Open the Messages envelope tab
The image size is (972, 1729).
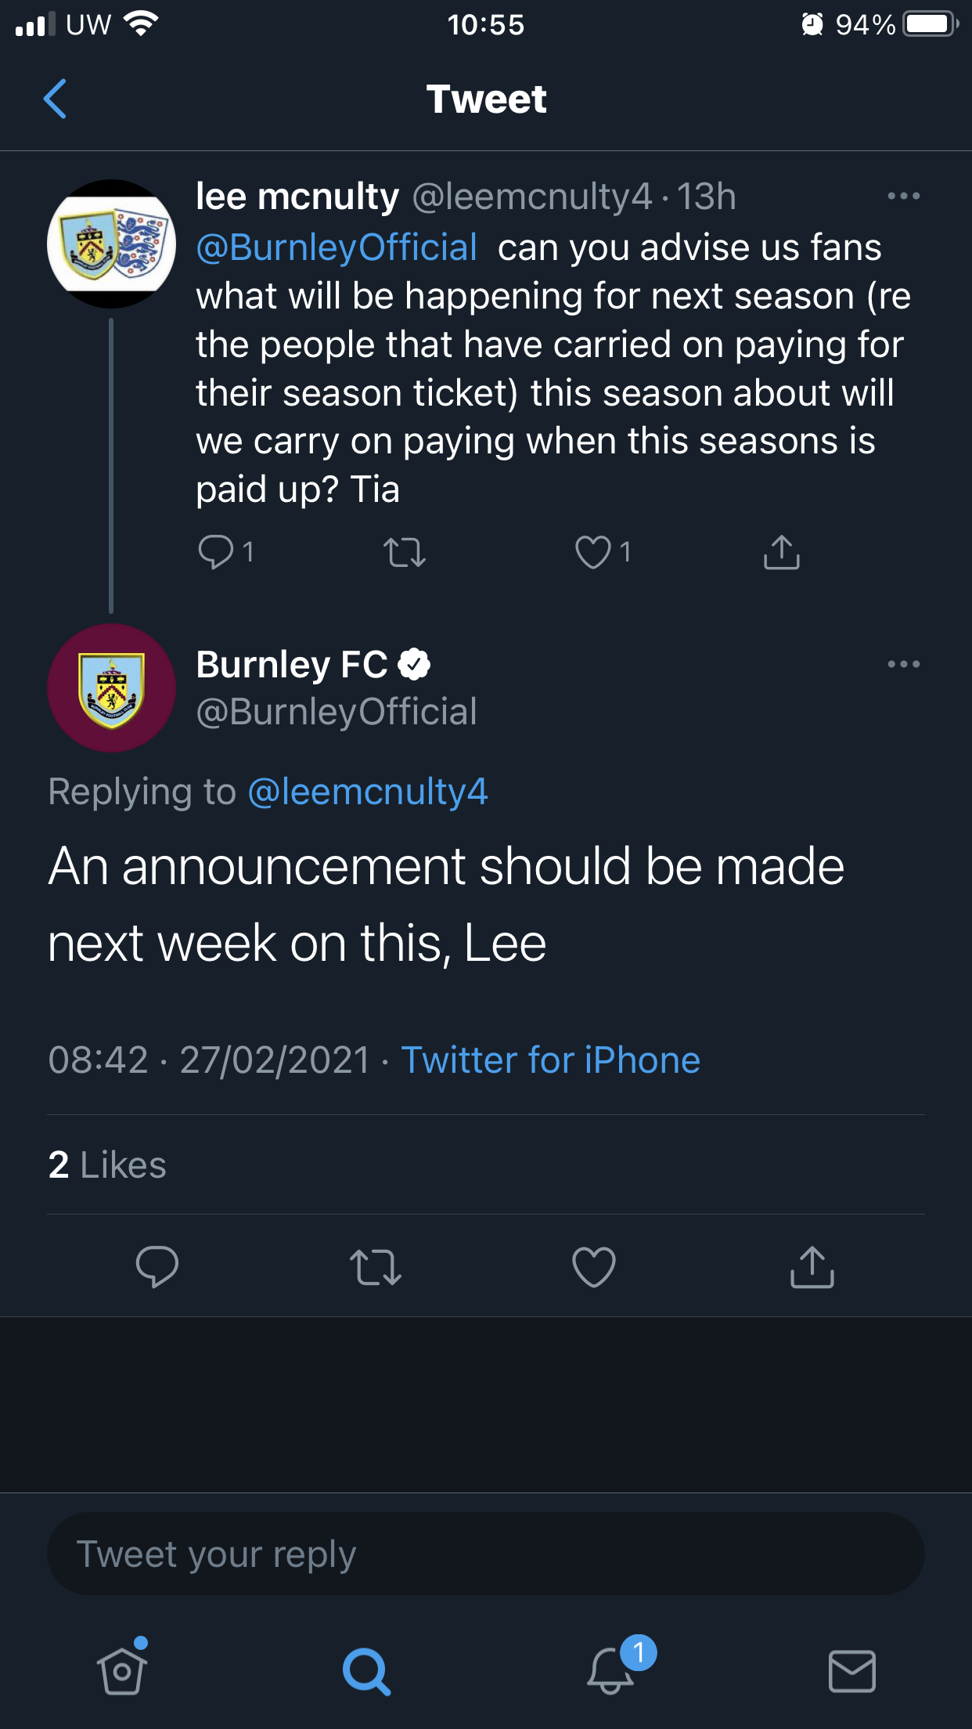pos(851,1671)
